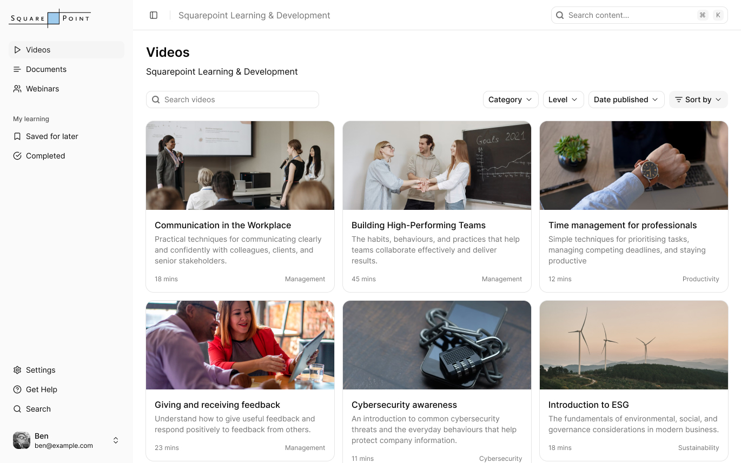Open the Saved for later list
Image resolution: width=741 pixels, height=463 pixels.
(67, 136)
